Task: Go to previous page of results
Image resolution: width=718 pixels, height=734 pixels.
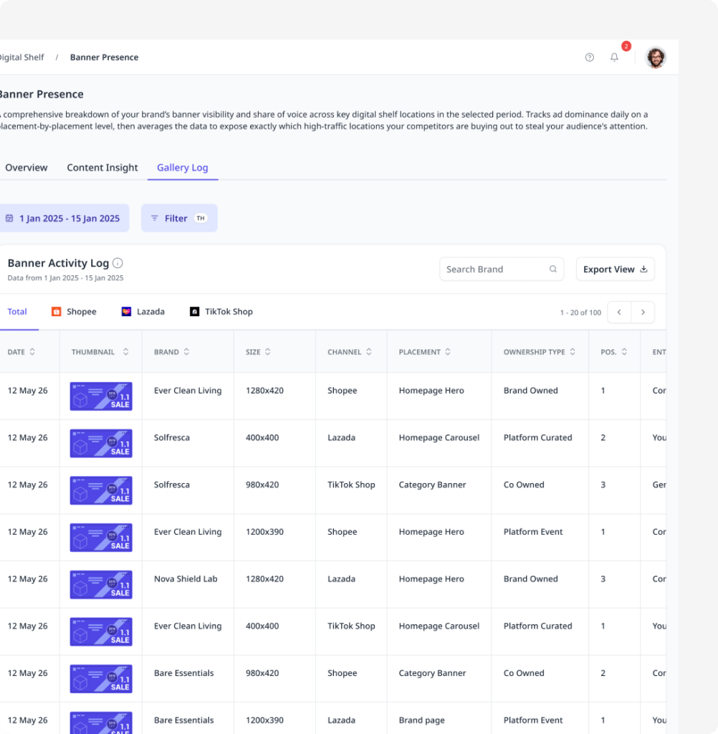Action: point(619,313)
